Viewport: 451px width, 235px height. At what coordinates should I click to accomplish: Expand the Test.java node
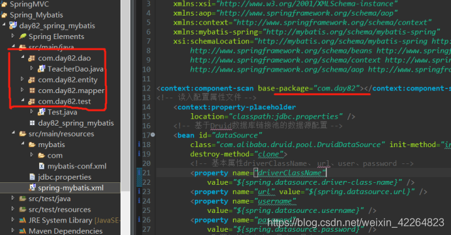coord(32,111)
